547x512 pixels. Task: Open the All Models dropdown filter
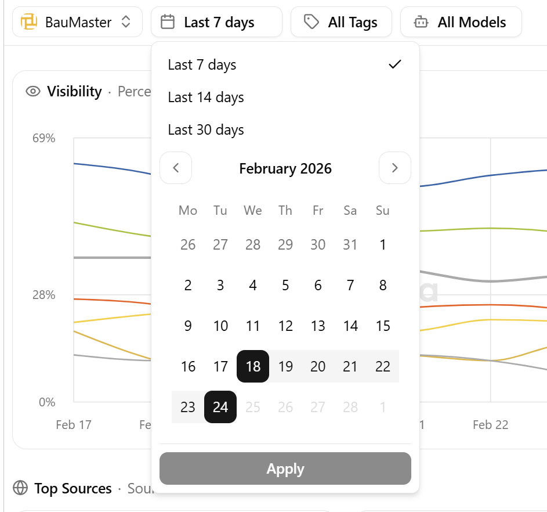tap(461, 21)
